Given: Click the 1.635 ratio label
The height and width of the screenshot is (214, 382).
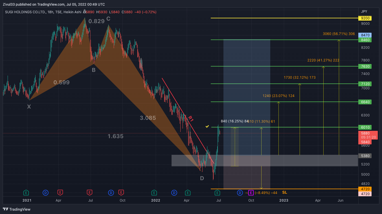Looking at the screenshot, I should (x=116, y=136).
